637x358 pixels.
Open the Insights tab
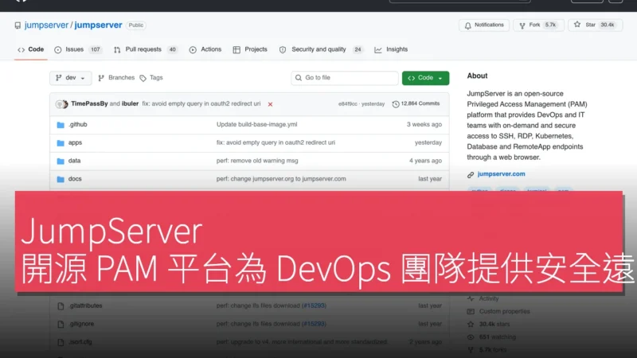(x=391, y=49)
